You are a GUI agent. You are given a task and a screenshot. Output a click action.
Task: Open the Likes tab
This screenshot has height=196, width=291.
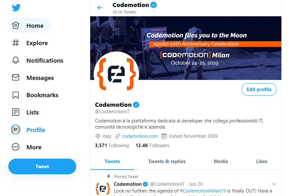pos(262,161)
